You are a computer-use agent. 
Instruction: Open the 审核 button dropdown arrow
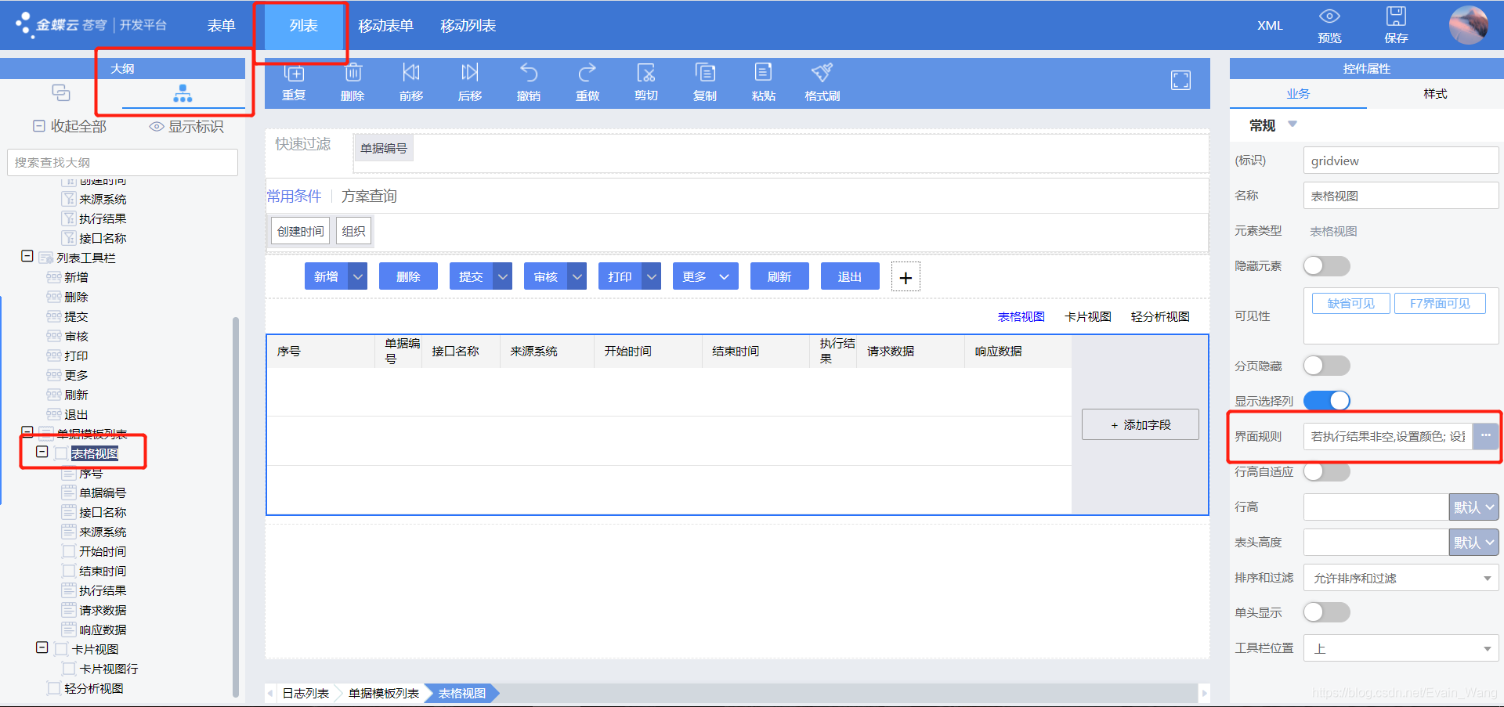click(x=577, y=276)
